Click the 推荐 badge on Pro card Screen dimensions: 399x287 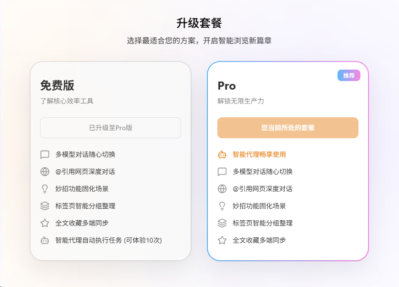coord(349,75)
